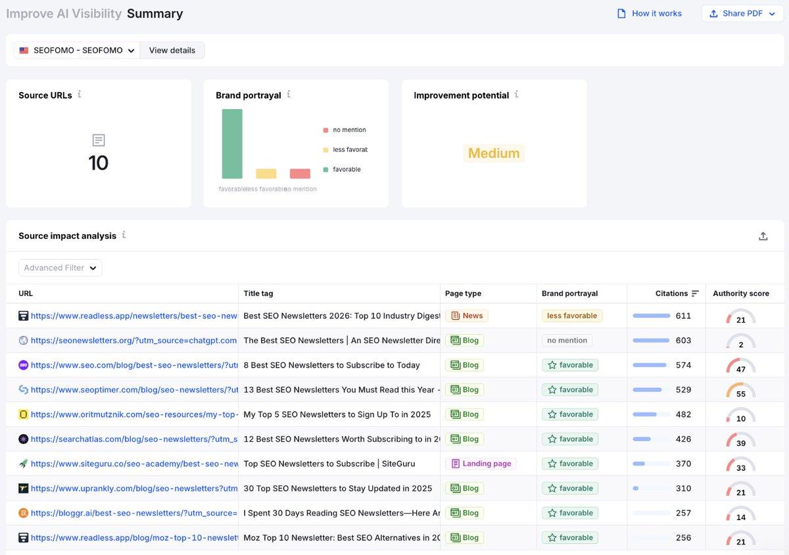Click the Improve AI Visibility breadcrumb text
The image size is (789, 555).
click(64, 13)
